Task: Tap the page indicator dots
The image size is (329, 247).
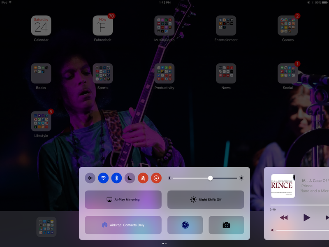Action: click(x=164, y=243)
